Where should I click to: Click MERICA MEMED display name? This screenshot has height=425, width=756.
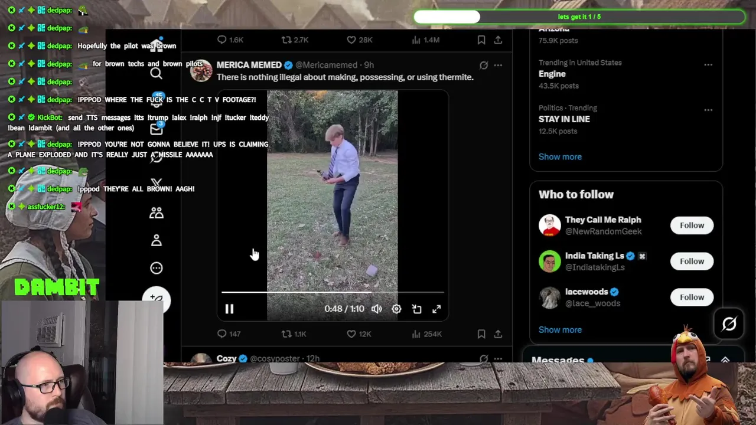tap(249, 65)
